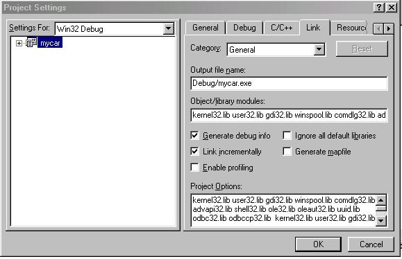Click the help question mark button
Viewport: 402px width, 259px height.
point(379,8)
